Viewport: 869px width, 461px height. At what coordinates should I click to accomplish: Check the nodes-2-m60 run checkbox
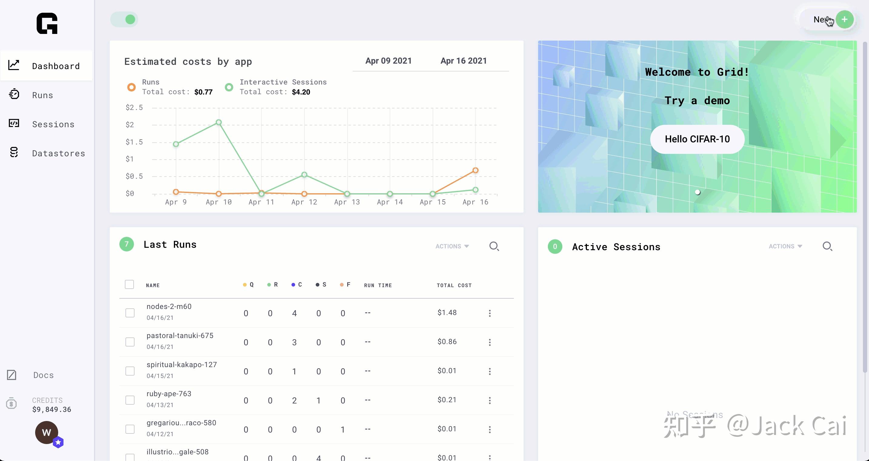(130, 312)
